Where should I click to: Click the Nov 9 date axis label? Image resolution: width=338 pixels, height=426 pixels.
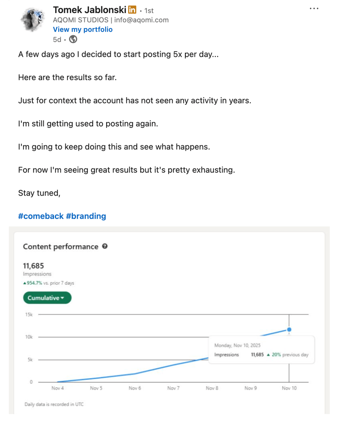coord(250,388)
